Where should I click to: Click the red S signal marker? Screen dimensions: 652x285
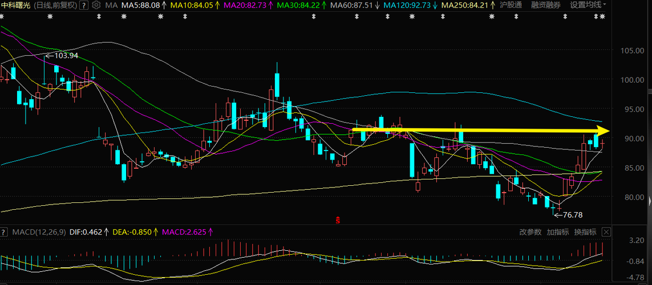click(338, 220)
